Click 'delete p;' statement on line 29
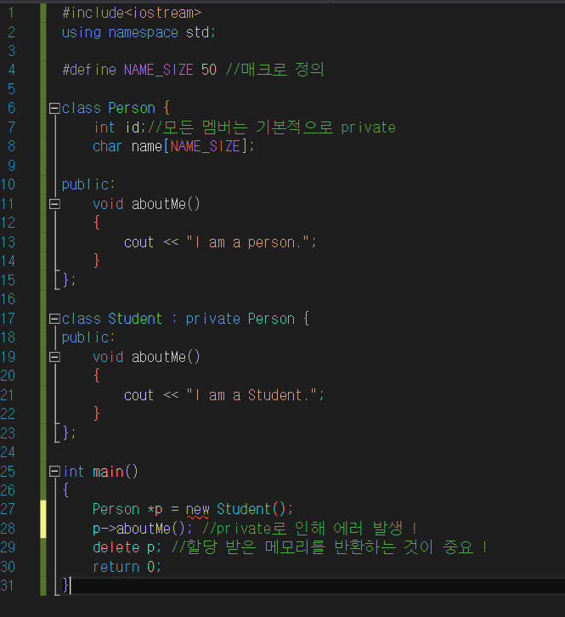565x617 pixels. 127,547
